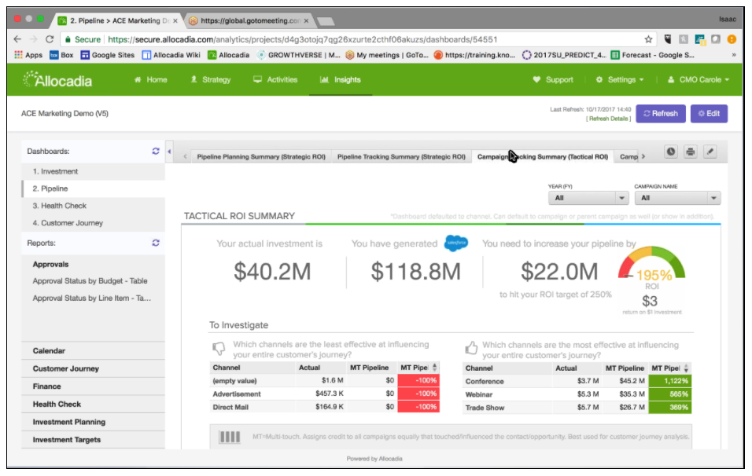The width and height of the screenshot is (752, 476).
Task: Expand the Investment Targets report group
Action: (x=94, y=440)
